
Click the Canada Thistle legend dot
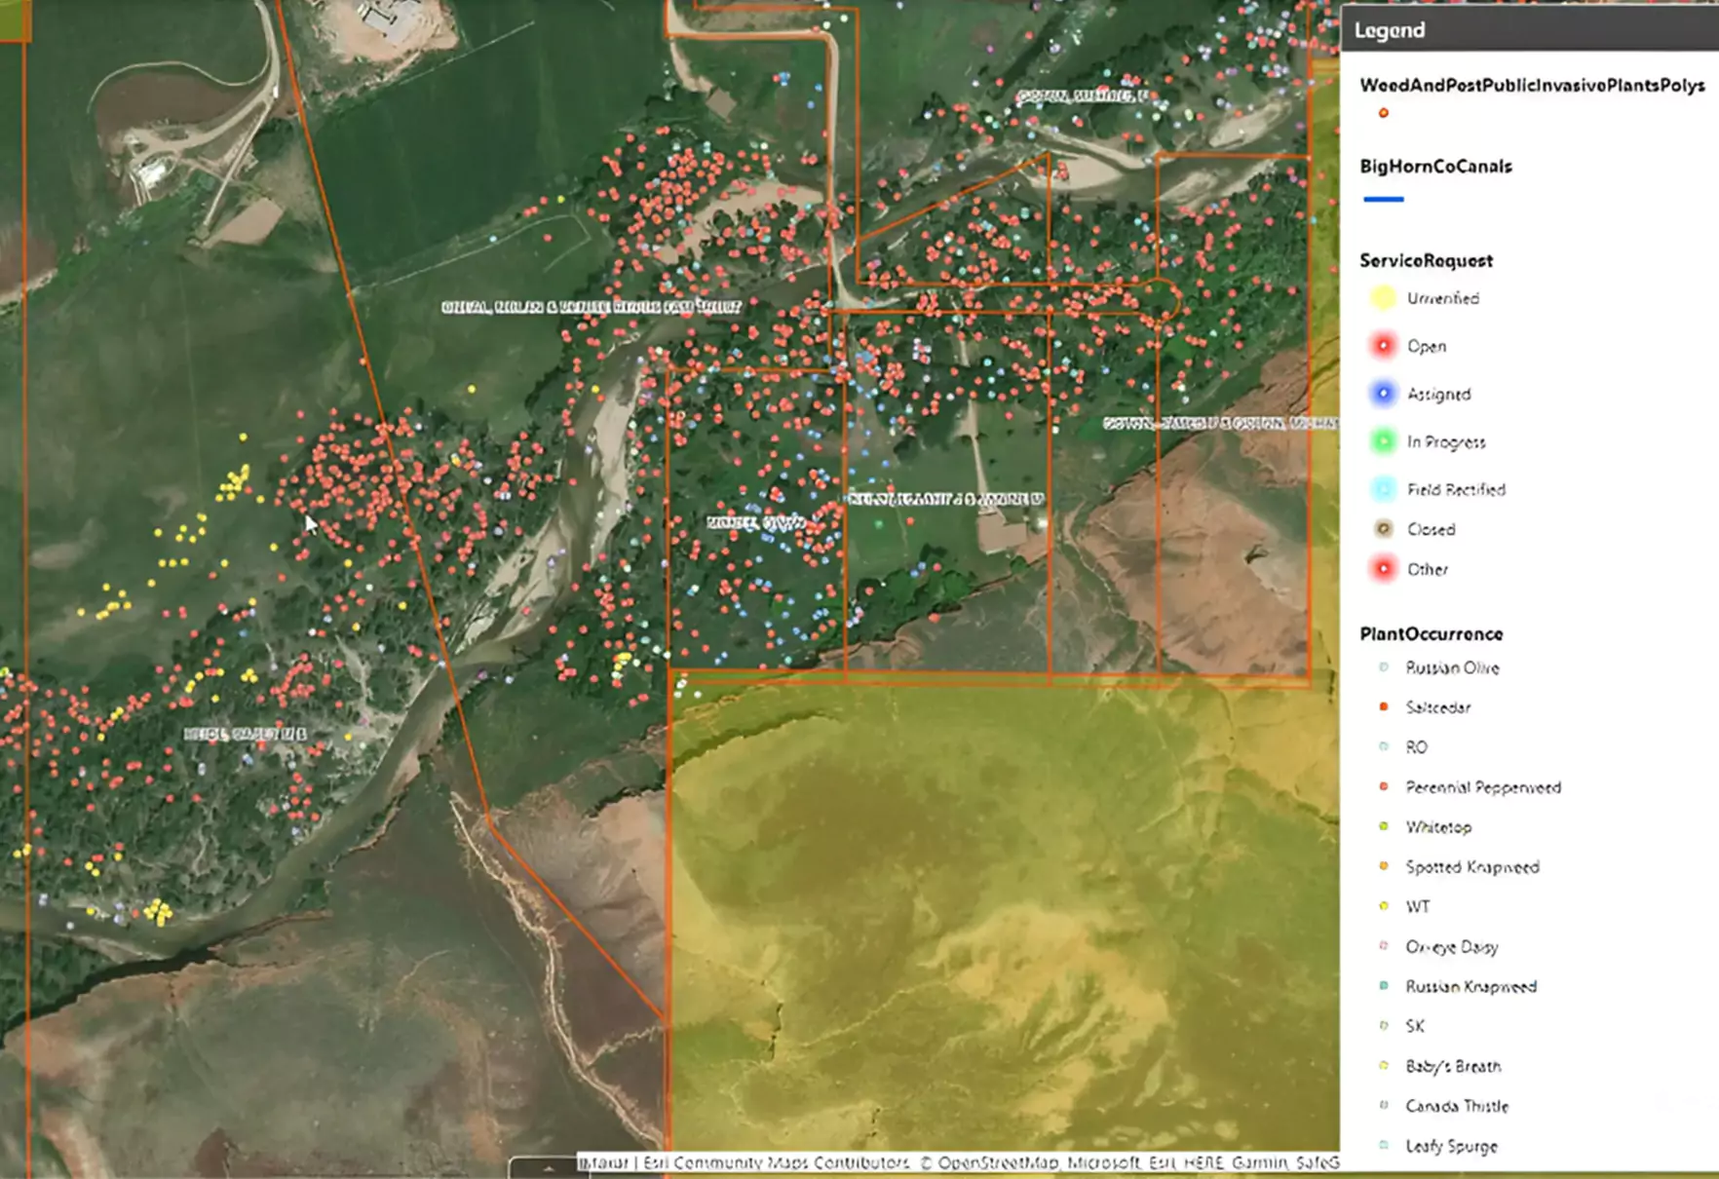click(x=1383, y=1106)
